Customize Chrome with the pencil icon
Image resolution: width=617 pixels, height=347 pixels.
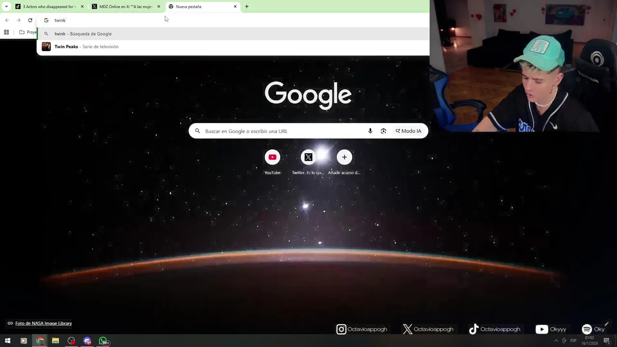coord(606,324)
